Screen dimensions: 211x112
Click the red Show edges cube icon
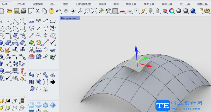pos(39,42)
